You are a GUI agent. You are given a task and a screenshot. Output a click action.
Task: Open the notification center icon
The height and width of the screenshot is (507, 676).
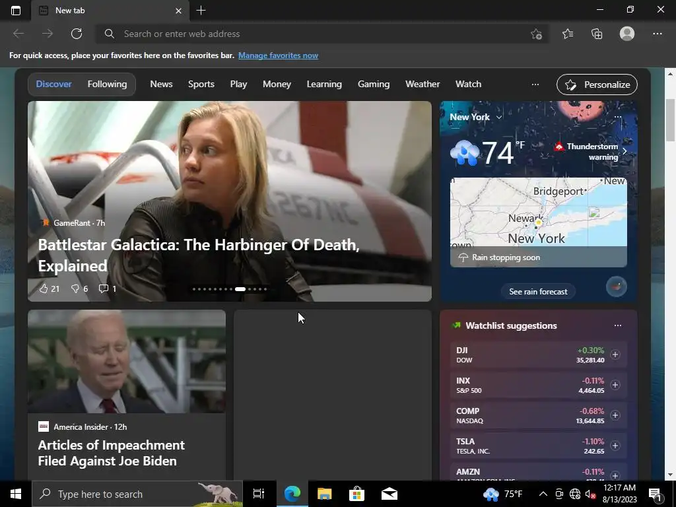point(656,494)
